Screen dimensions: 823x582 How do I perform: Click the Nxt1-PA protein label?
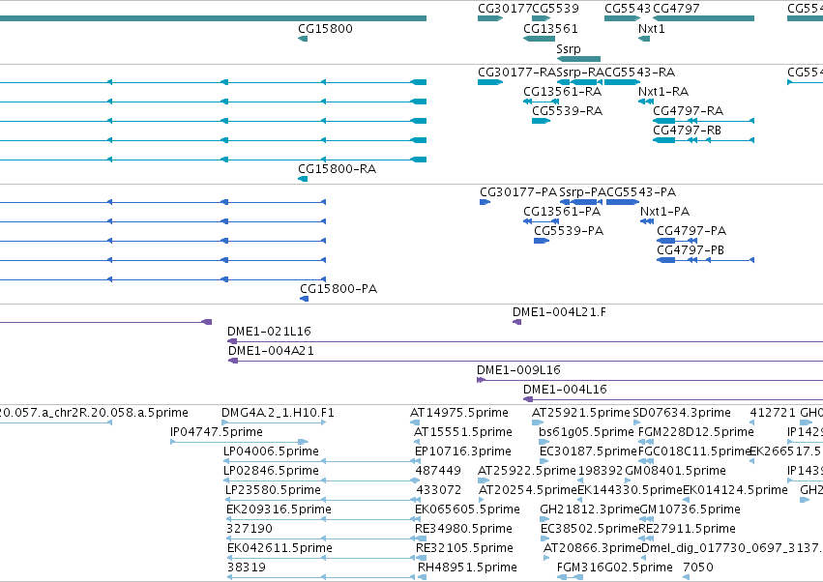[664, 212]
